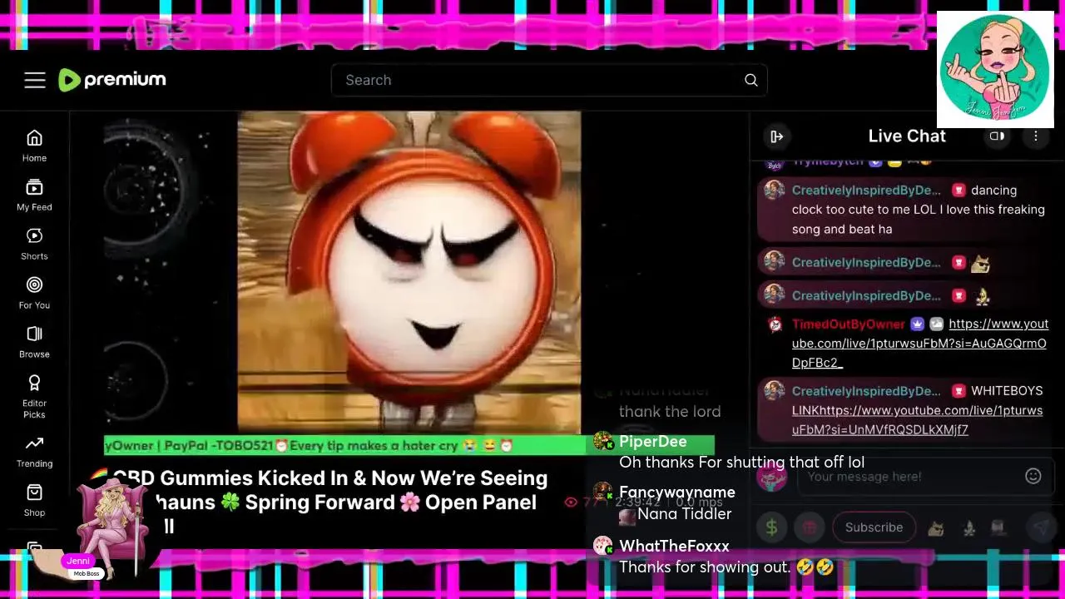Viewport: 1065px width, 599px height.
Task: Insert the dancing banana emote
Action: coord(968,527)
